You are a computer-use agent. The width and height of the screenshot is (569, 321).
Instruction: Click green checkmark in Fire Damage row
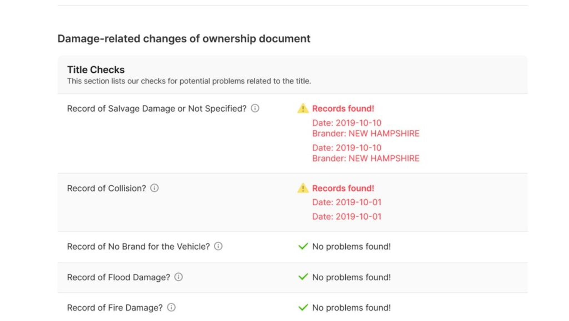[x=303, y=308]
